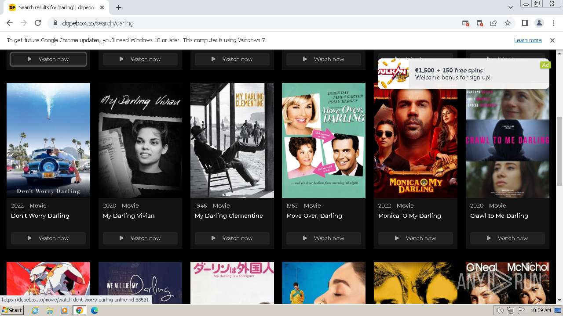Screen dimensions: 563x316
Task: Click the page vertical scrollbar thumb
Action: pos(559,151)
